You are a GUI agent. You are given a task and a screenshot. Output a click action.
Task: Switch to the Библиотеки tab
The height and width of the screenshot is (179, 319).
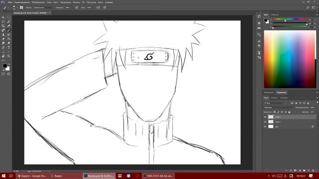point(269,92)
